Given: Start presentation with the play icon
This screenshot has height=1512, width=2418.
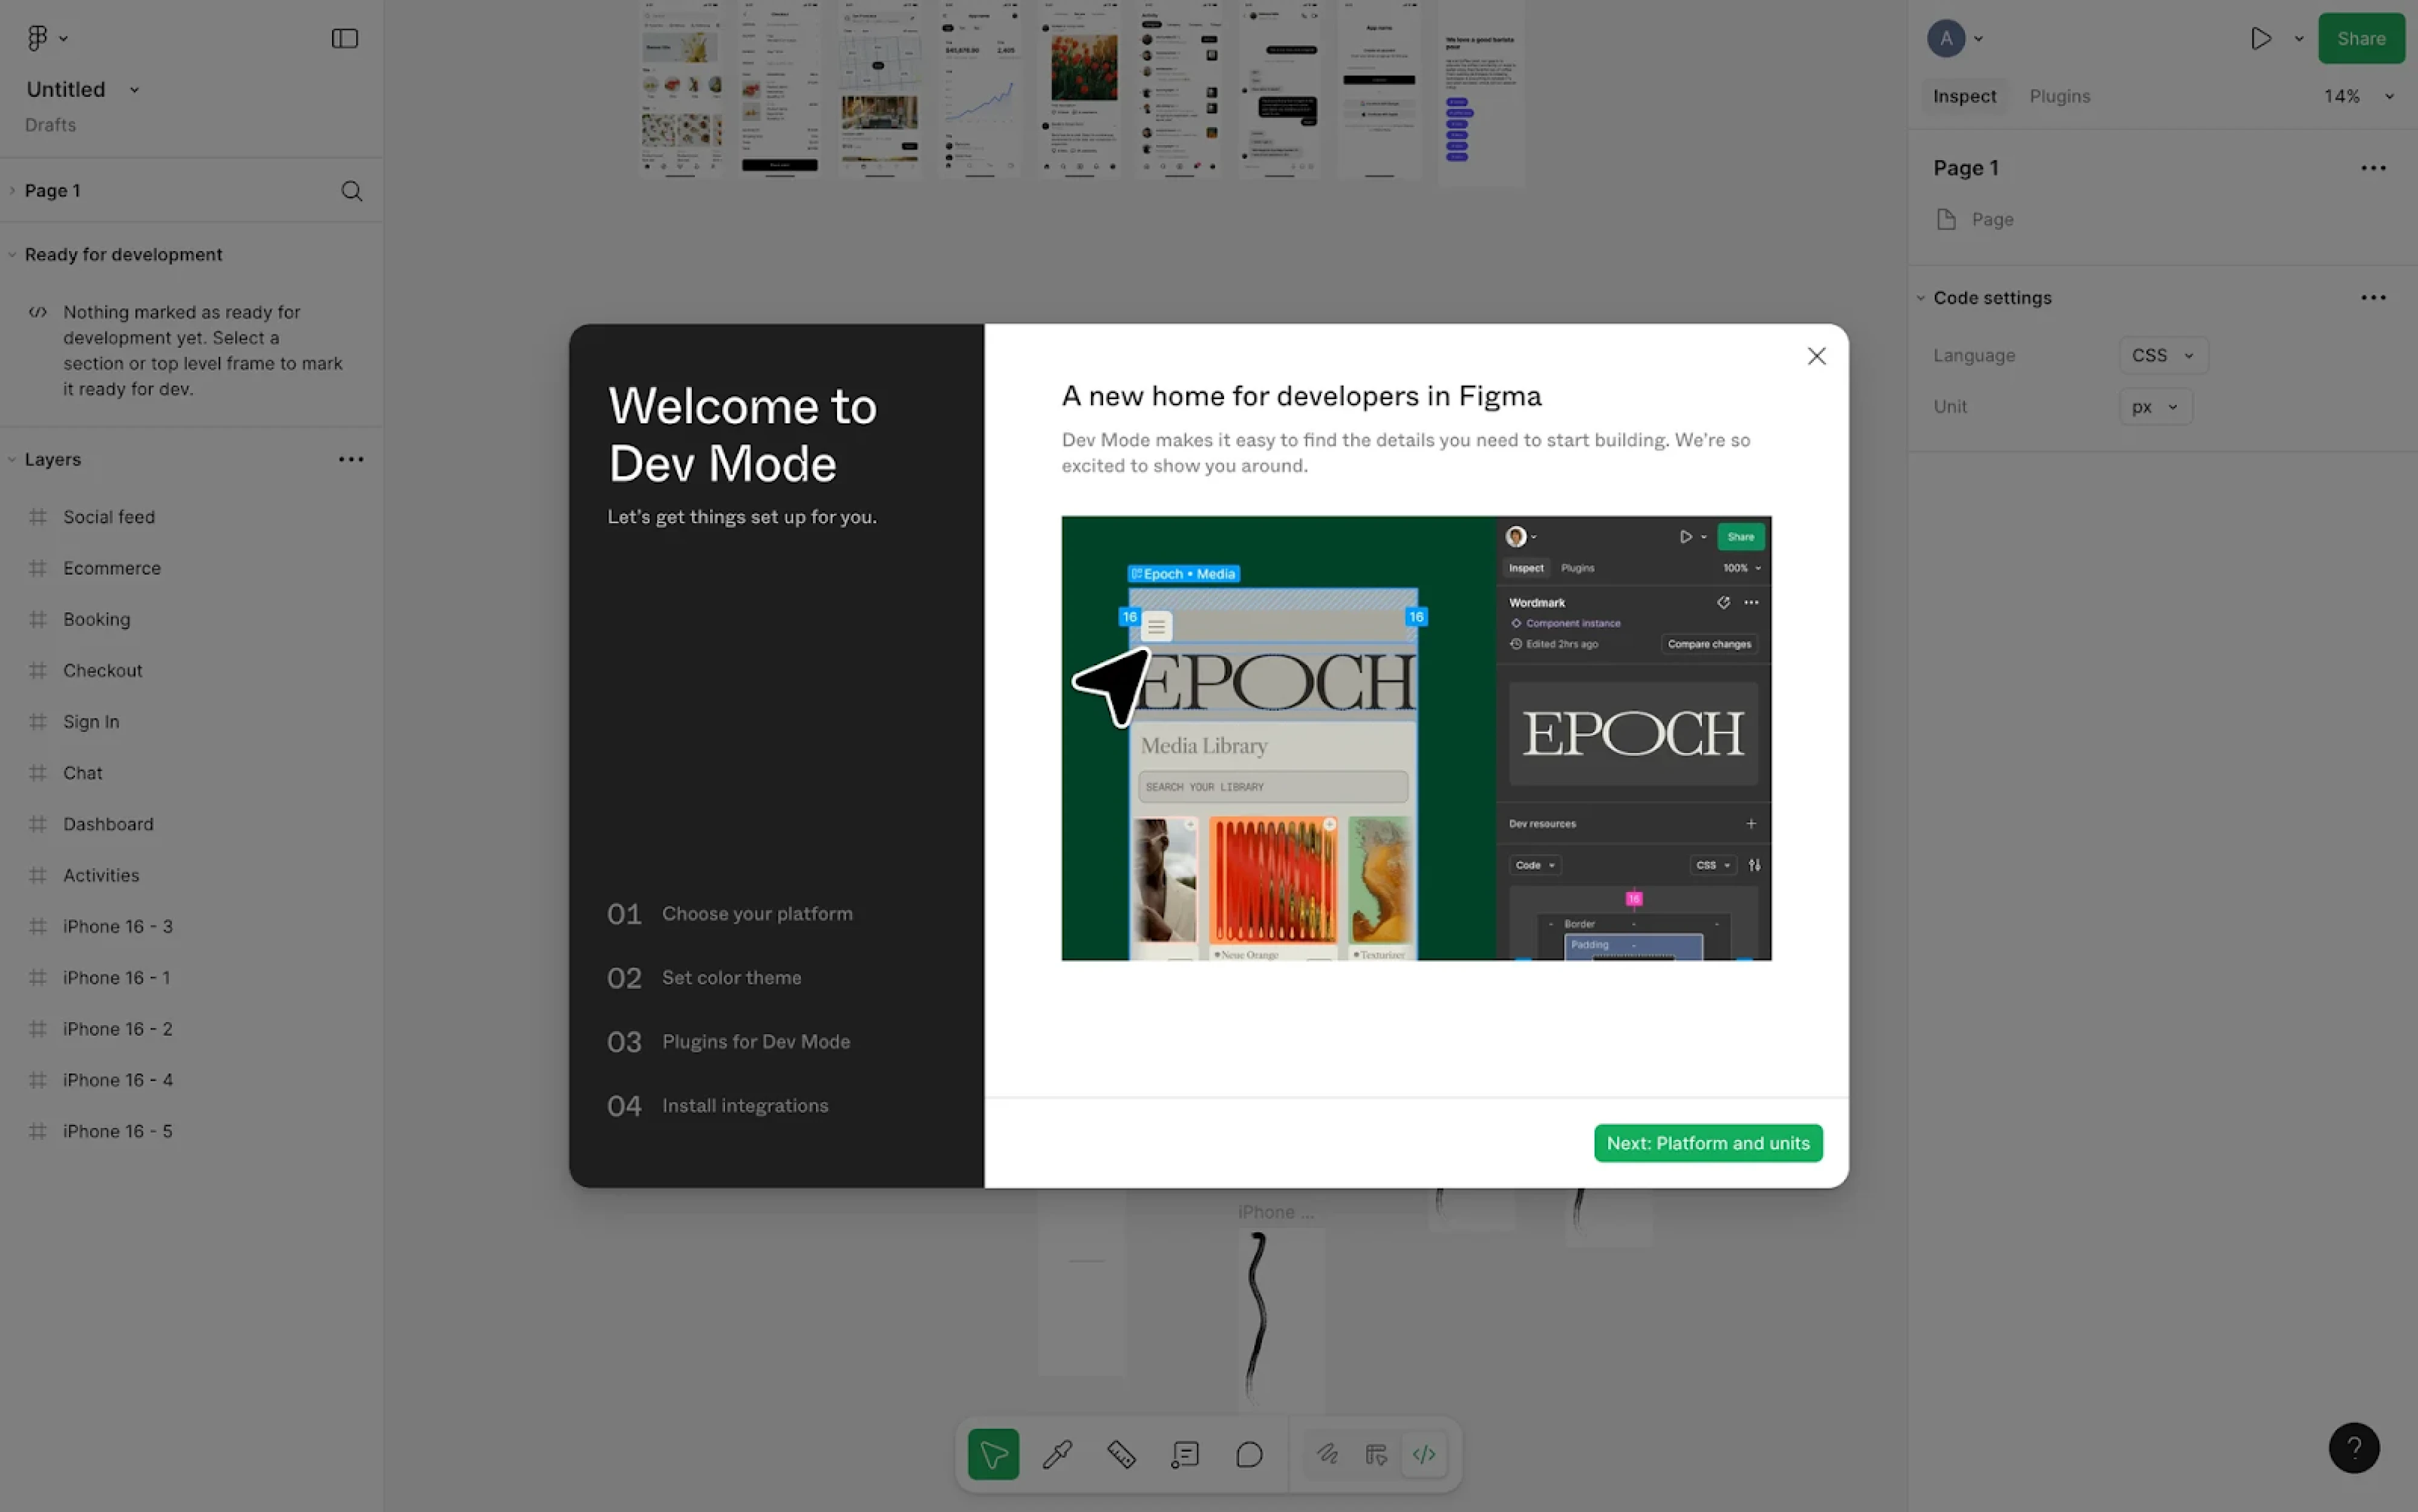Looking at the screenshot, I should pos(2262,38).
